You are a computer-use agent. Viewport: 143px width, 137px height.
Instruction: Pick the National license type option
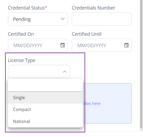tap(45, 121)
